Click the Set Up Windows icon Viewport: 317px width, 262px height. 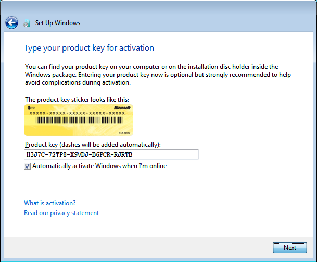click(27, 23)
